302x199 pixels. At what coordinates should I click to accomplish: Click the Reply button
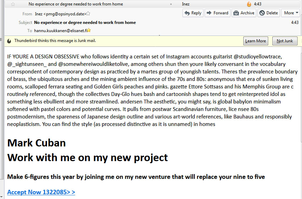click(x=193, y=13)
